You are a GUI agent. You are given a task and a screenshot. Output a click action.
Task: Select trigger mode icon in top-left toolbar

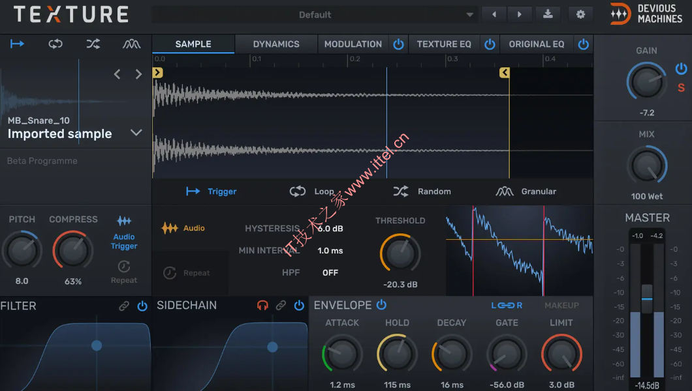point(17,44)
